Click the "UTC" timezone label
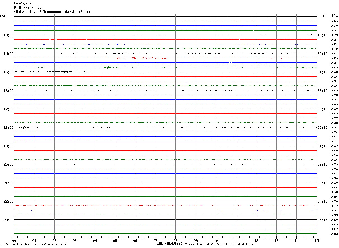 click(x=324, y=16)
